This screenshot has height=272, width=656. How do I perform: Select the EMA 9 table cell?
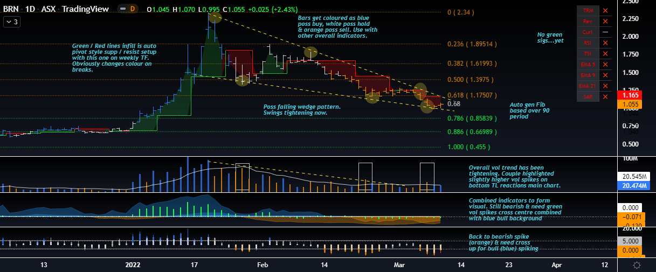(x=587, y=75)
